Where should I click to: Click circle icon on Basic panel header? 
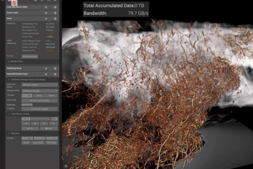click(55, 19)
